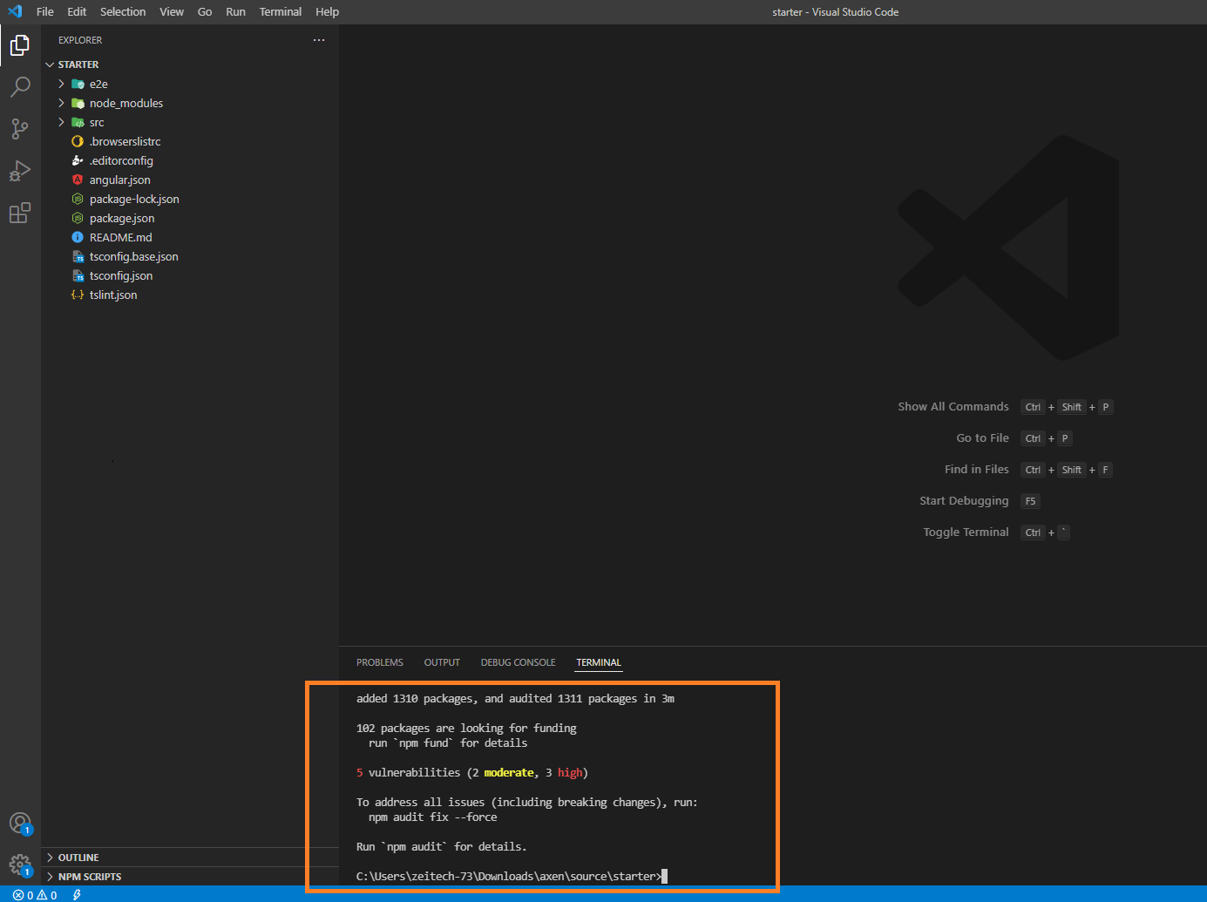Open the Terminal menu
This screenshot has width=1207, height=902.
[x=281, y=12]
